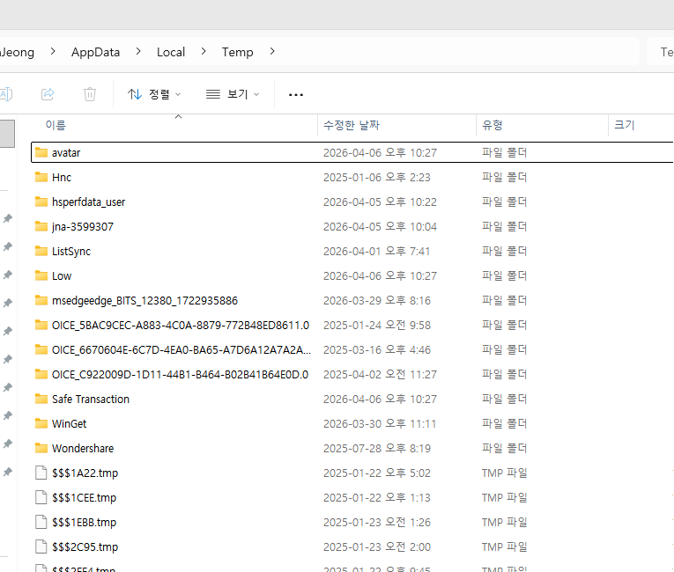
Task: Click the jna-3599307 folder icon
Action: tap(41, 226)
